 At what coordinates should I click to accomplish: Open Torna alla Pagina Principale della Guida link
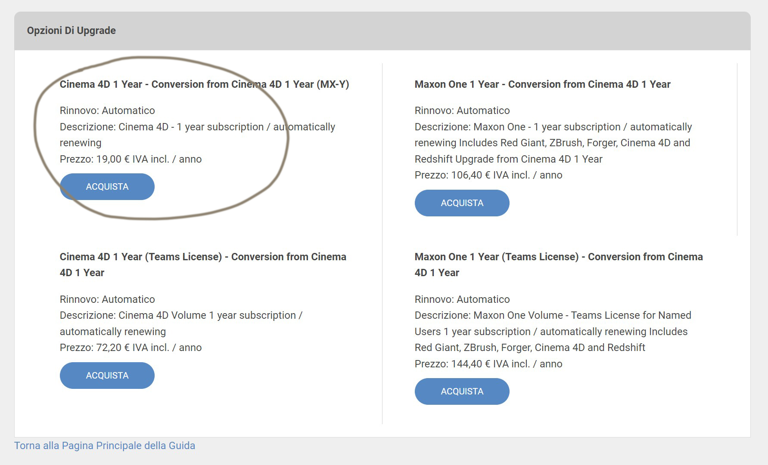(x=105, y=446)
